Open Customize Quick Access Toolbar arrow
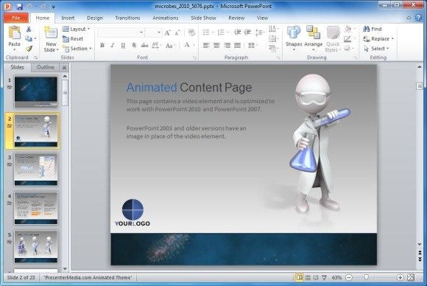Screen dimensions: 427x286 (x=53, y=7)
